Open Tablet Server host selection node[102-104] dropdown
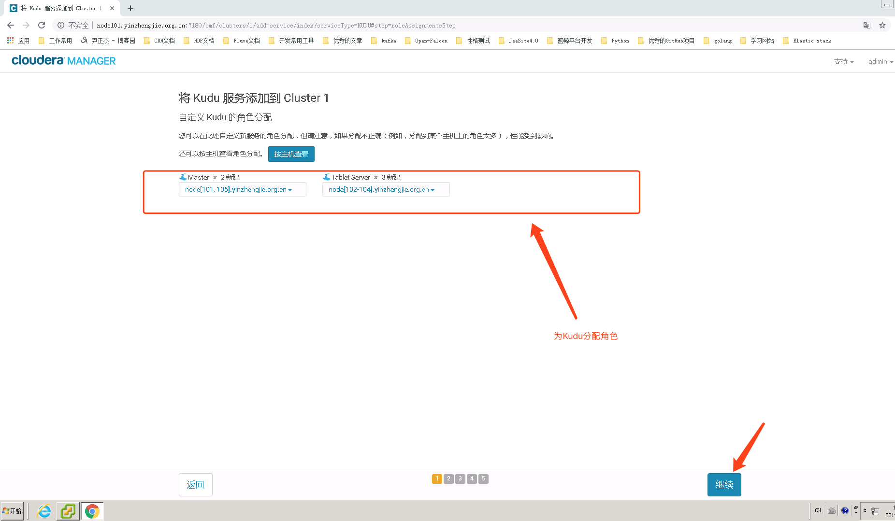895x521 pixels. (386, 189)
